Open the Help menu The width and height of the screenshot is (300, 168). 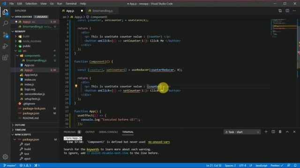83,4
